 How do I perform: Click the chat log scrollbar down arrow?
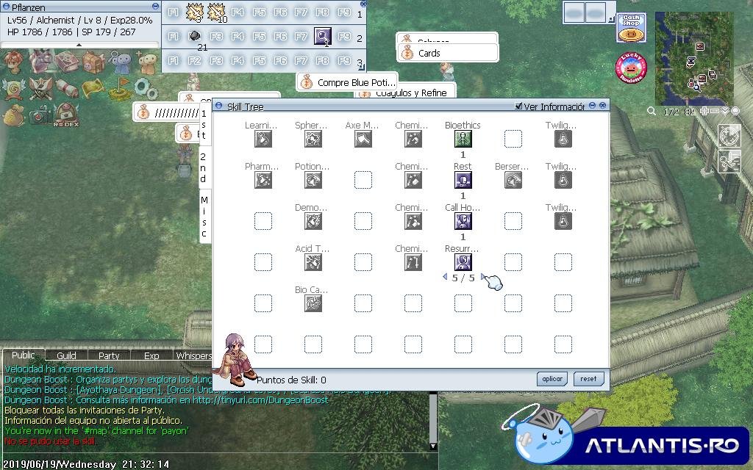[433, 446]
